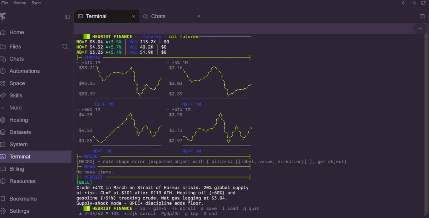
Task: Click the [BULL] verdict tag
Action: (84, 183)
